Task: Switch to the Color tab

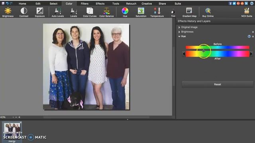Action: coord(69,4)
